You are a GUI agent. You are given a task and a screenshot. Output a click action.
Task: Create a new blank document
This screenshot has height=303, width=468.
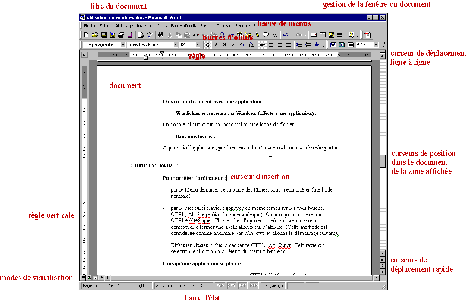coord(86,35)
